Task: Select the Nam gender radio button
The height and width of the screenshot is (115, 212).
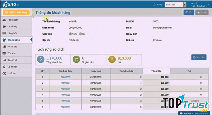Action: coord(70,34)
